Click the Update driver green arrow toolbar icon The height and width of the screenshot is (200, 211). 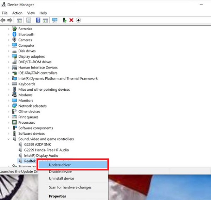[x=64, y=20]
